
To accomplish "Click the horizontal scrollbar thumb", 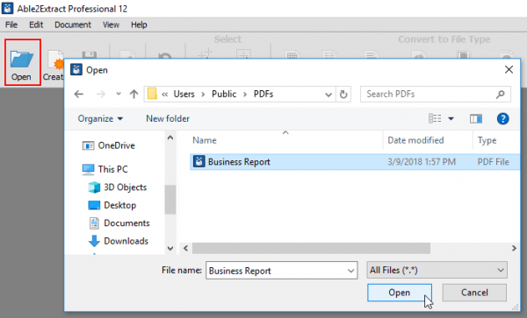I will tap(311, 248).
